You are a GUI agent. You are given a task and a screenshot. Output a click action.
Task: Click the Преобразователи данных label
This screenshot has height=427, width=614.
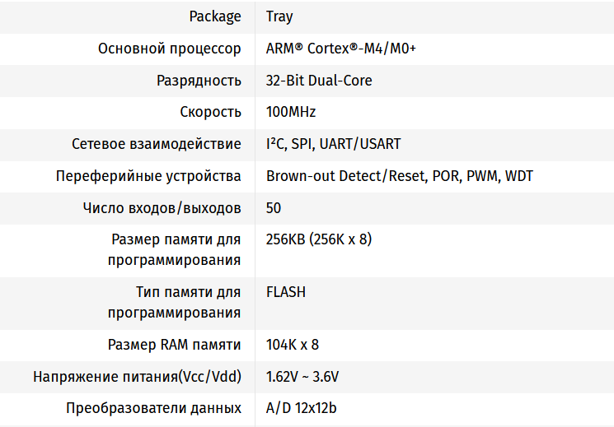(x=154, y=408)
